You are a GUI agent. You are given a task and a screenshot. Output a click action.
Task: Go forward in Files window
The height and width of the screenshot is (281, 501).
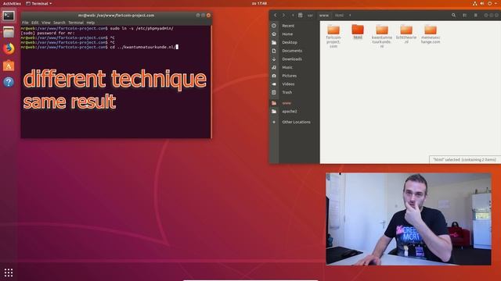pyautogui.click(x=283, y=15)
